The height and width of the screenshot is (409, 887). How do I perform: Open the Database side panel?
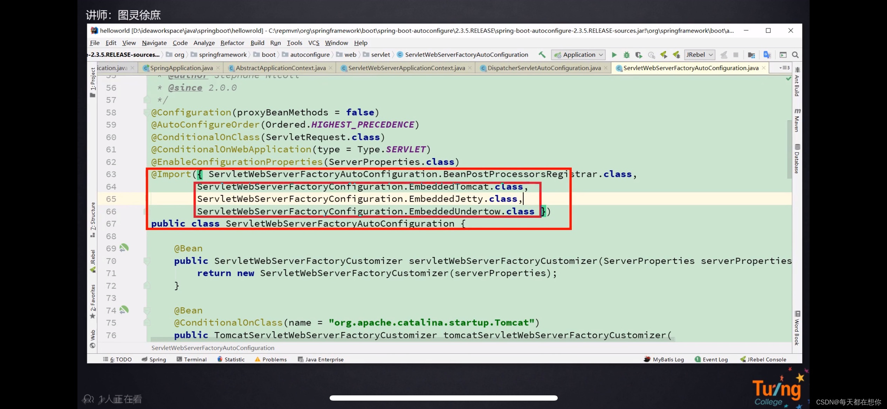tap(797, 159)
